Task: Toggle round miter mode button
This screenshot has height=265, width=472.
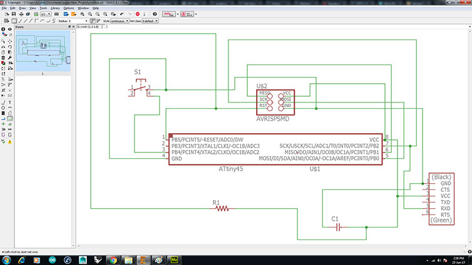Action: [93, 21]
